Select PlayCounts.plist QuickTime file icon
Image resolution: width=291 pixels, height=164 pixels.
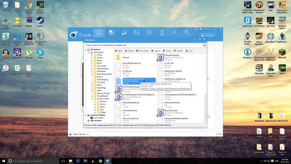click(160, 113)
